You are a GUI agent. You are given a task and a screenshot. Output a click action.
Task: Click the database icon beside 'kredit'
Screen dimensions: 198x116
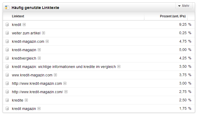click(7, 25)
